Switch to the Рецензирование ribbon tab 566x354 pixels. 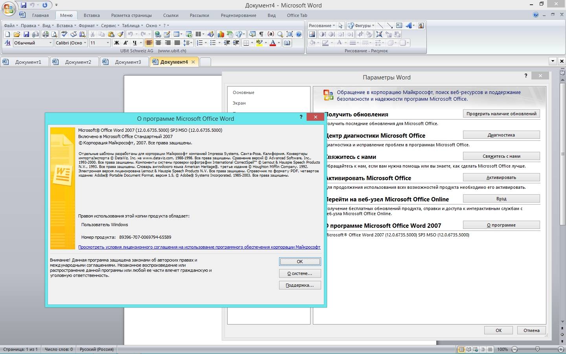(x=239, y=15)
